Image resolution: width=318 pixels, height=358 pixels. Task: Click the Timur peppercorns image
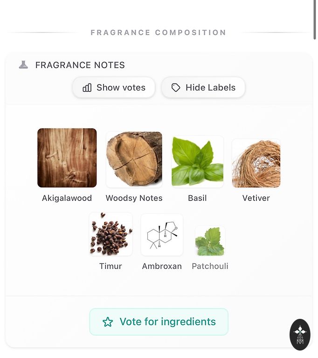pyautogui.click(x=111, y=234)
